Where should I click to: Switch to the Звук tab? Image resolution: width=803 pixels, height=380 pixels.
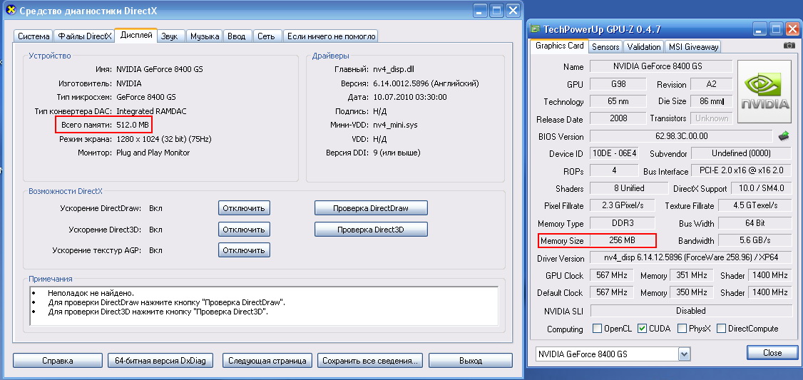(169, 36)
